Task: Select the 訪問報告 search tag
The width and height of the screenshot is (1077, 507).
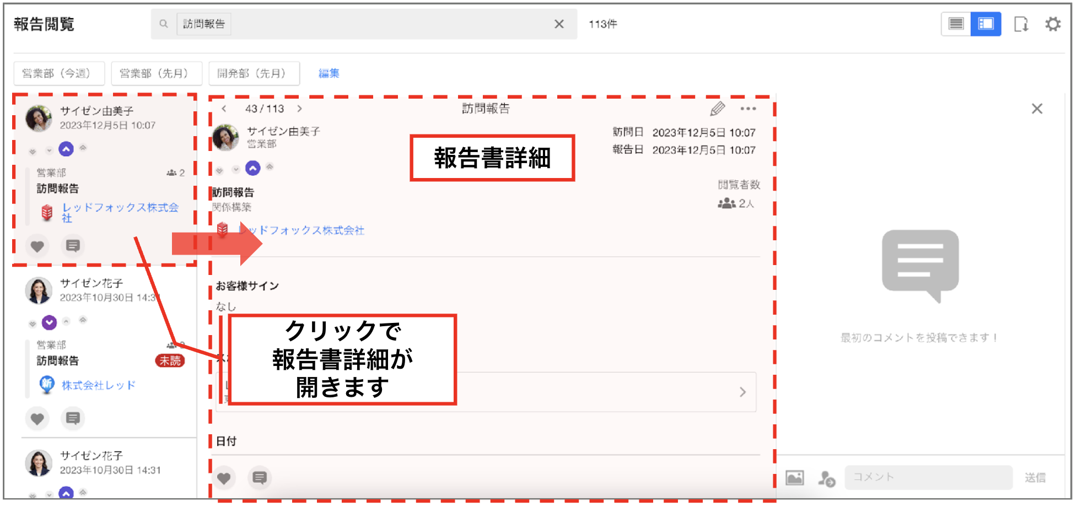Action: pos(204,24)
